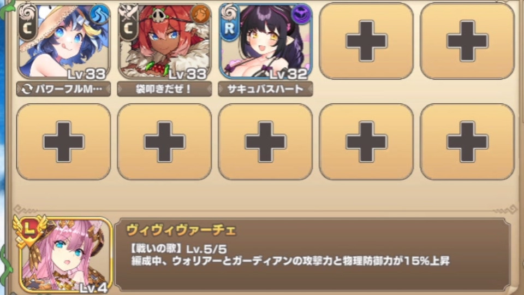Image resolution: width=524 pixels, height=295 pixels.
Task: Add a unit to last bottom-row empty slot
Action: coord(467,142)
